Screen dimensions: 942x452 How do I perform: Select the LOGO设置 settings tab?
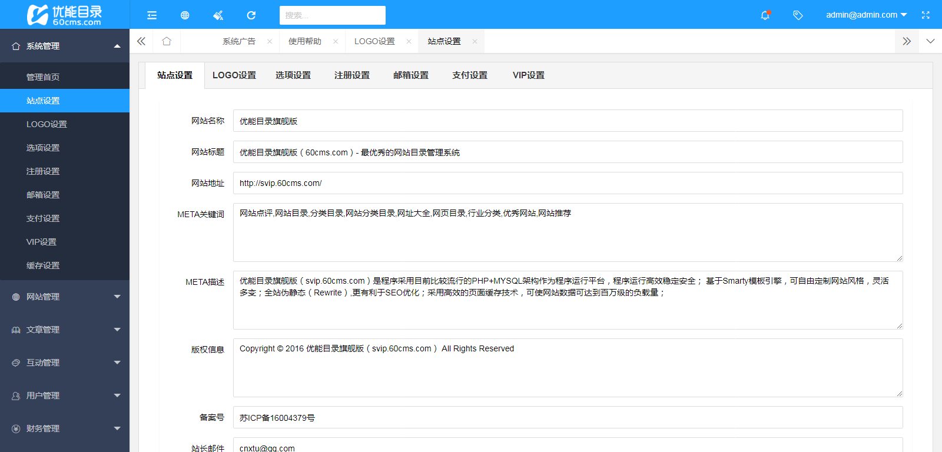pos(234,75)
